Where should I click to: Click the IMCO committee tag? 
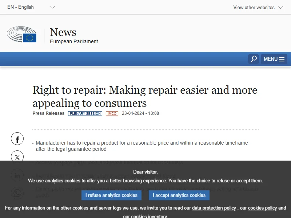[112, 113]
